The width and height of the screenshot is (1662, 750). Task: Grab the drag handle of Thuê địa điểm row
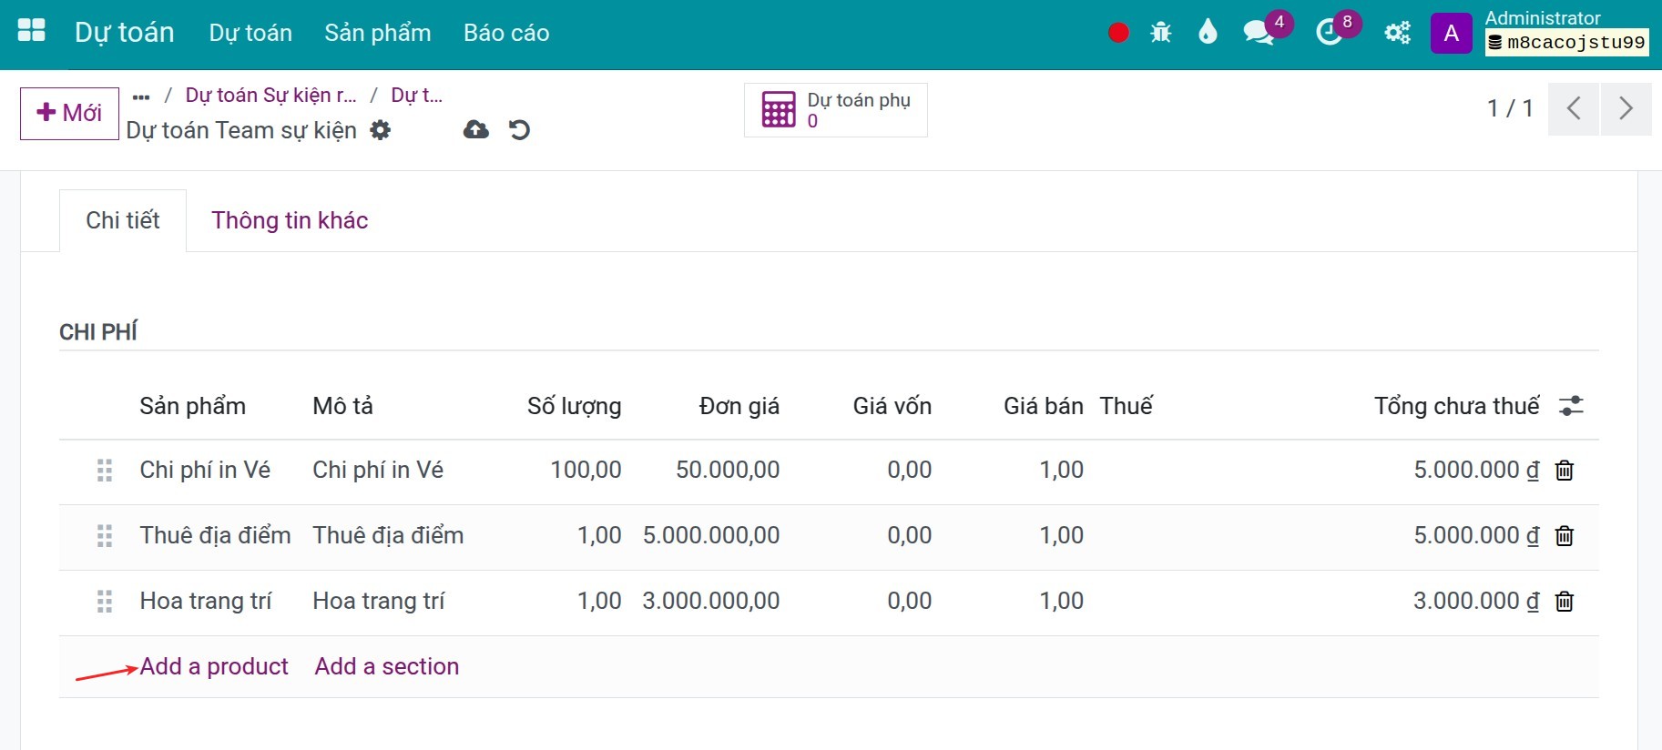click(x=105, y=536)
